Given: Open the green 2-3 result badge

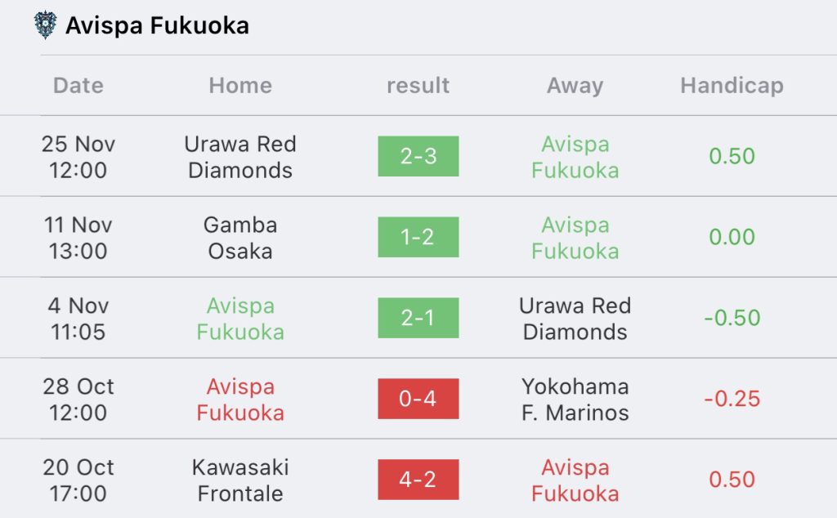Looking at the screenshot, I should [x=418, y=156].
